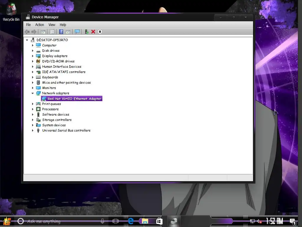302x227 pixels.
Task: Expand the IDE ATA/ATAPI controllers category
Action: pyautogui.click(x=32, y=72)
